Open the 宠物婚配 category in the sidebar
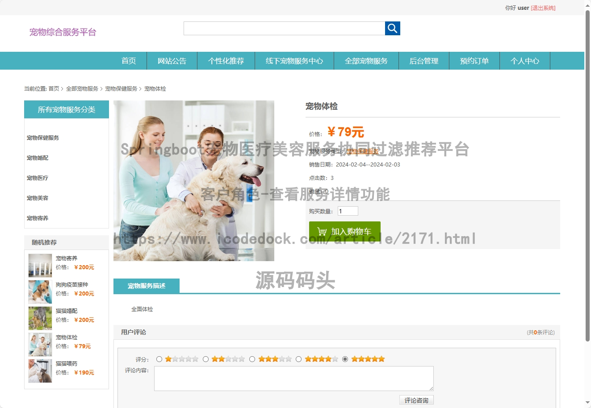The image size is (591, 408). tap(38, 158)
